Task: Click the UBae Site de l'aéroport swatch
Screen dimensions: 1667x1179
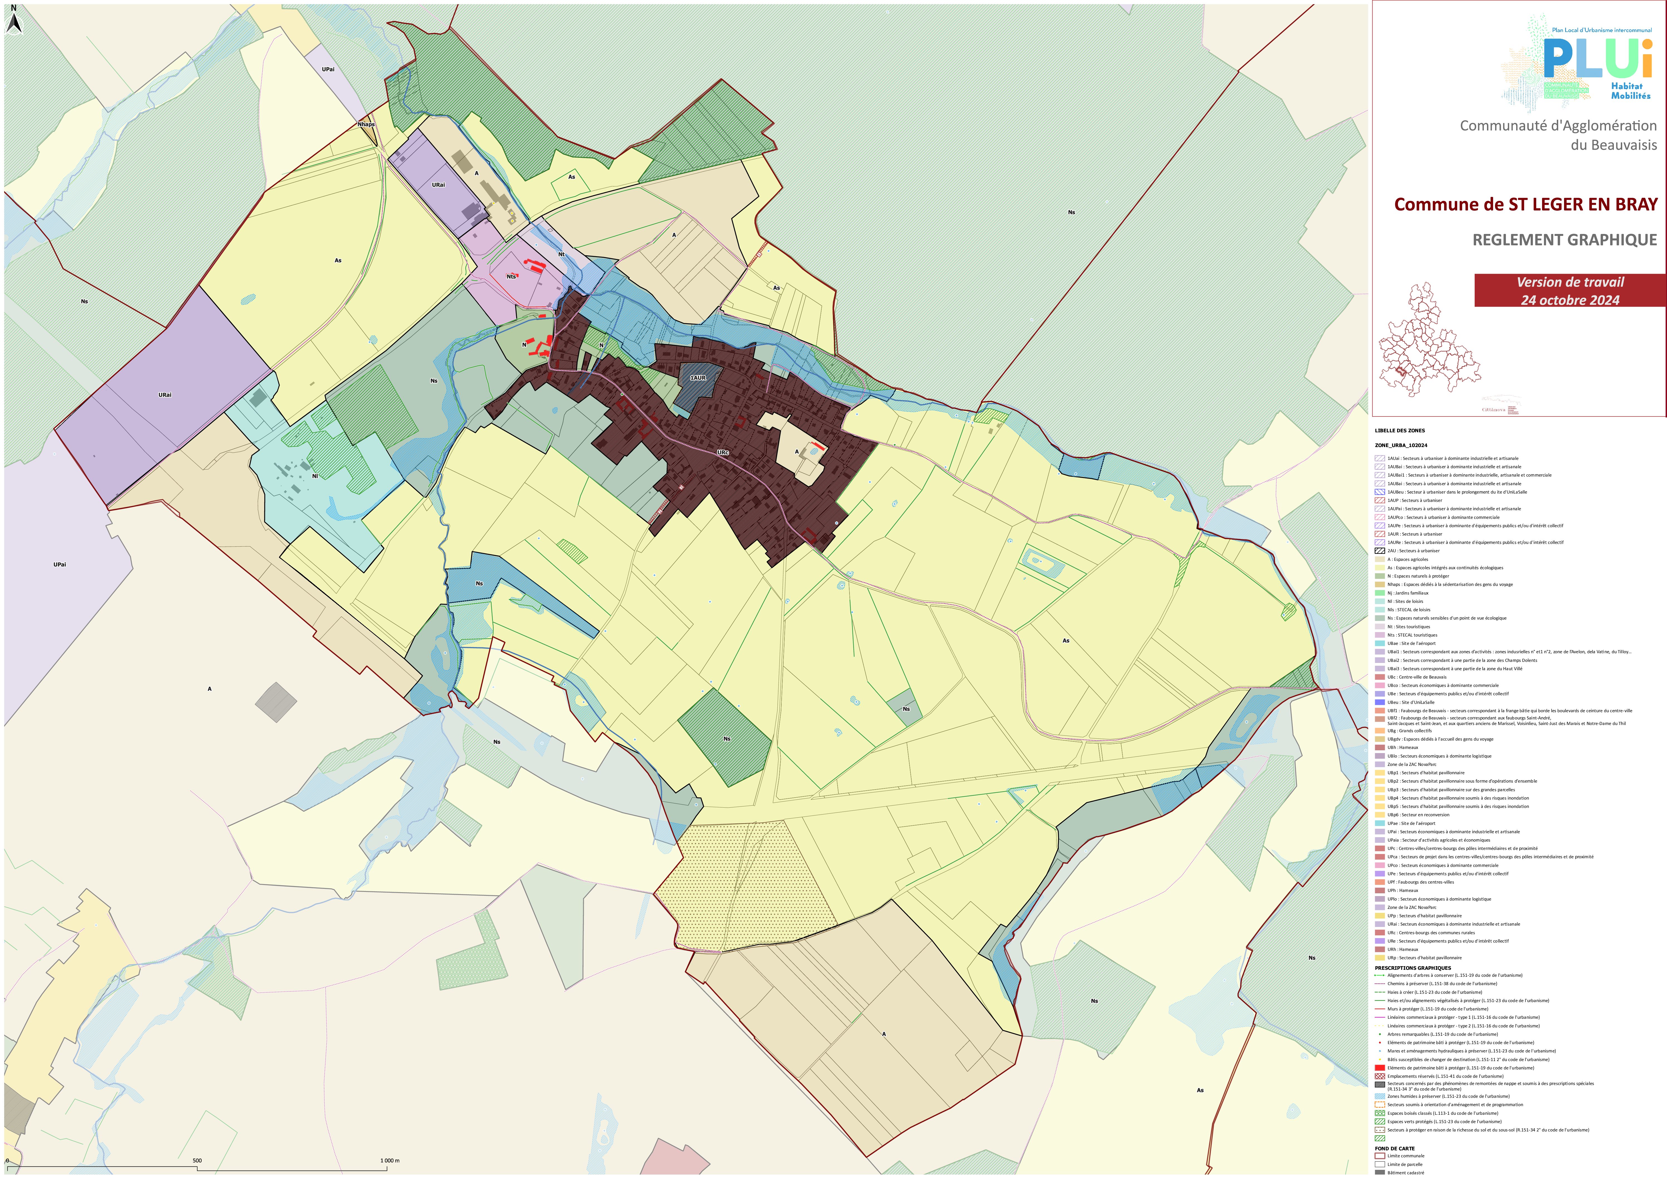Action: [1380, 643]
